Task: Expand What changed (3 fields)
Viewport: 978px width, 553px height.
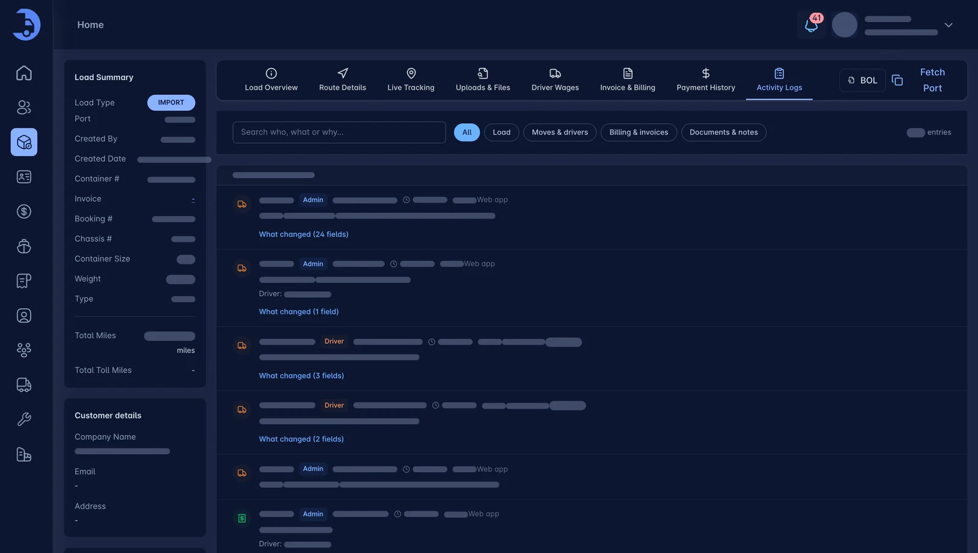Action: 301,376
